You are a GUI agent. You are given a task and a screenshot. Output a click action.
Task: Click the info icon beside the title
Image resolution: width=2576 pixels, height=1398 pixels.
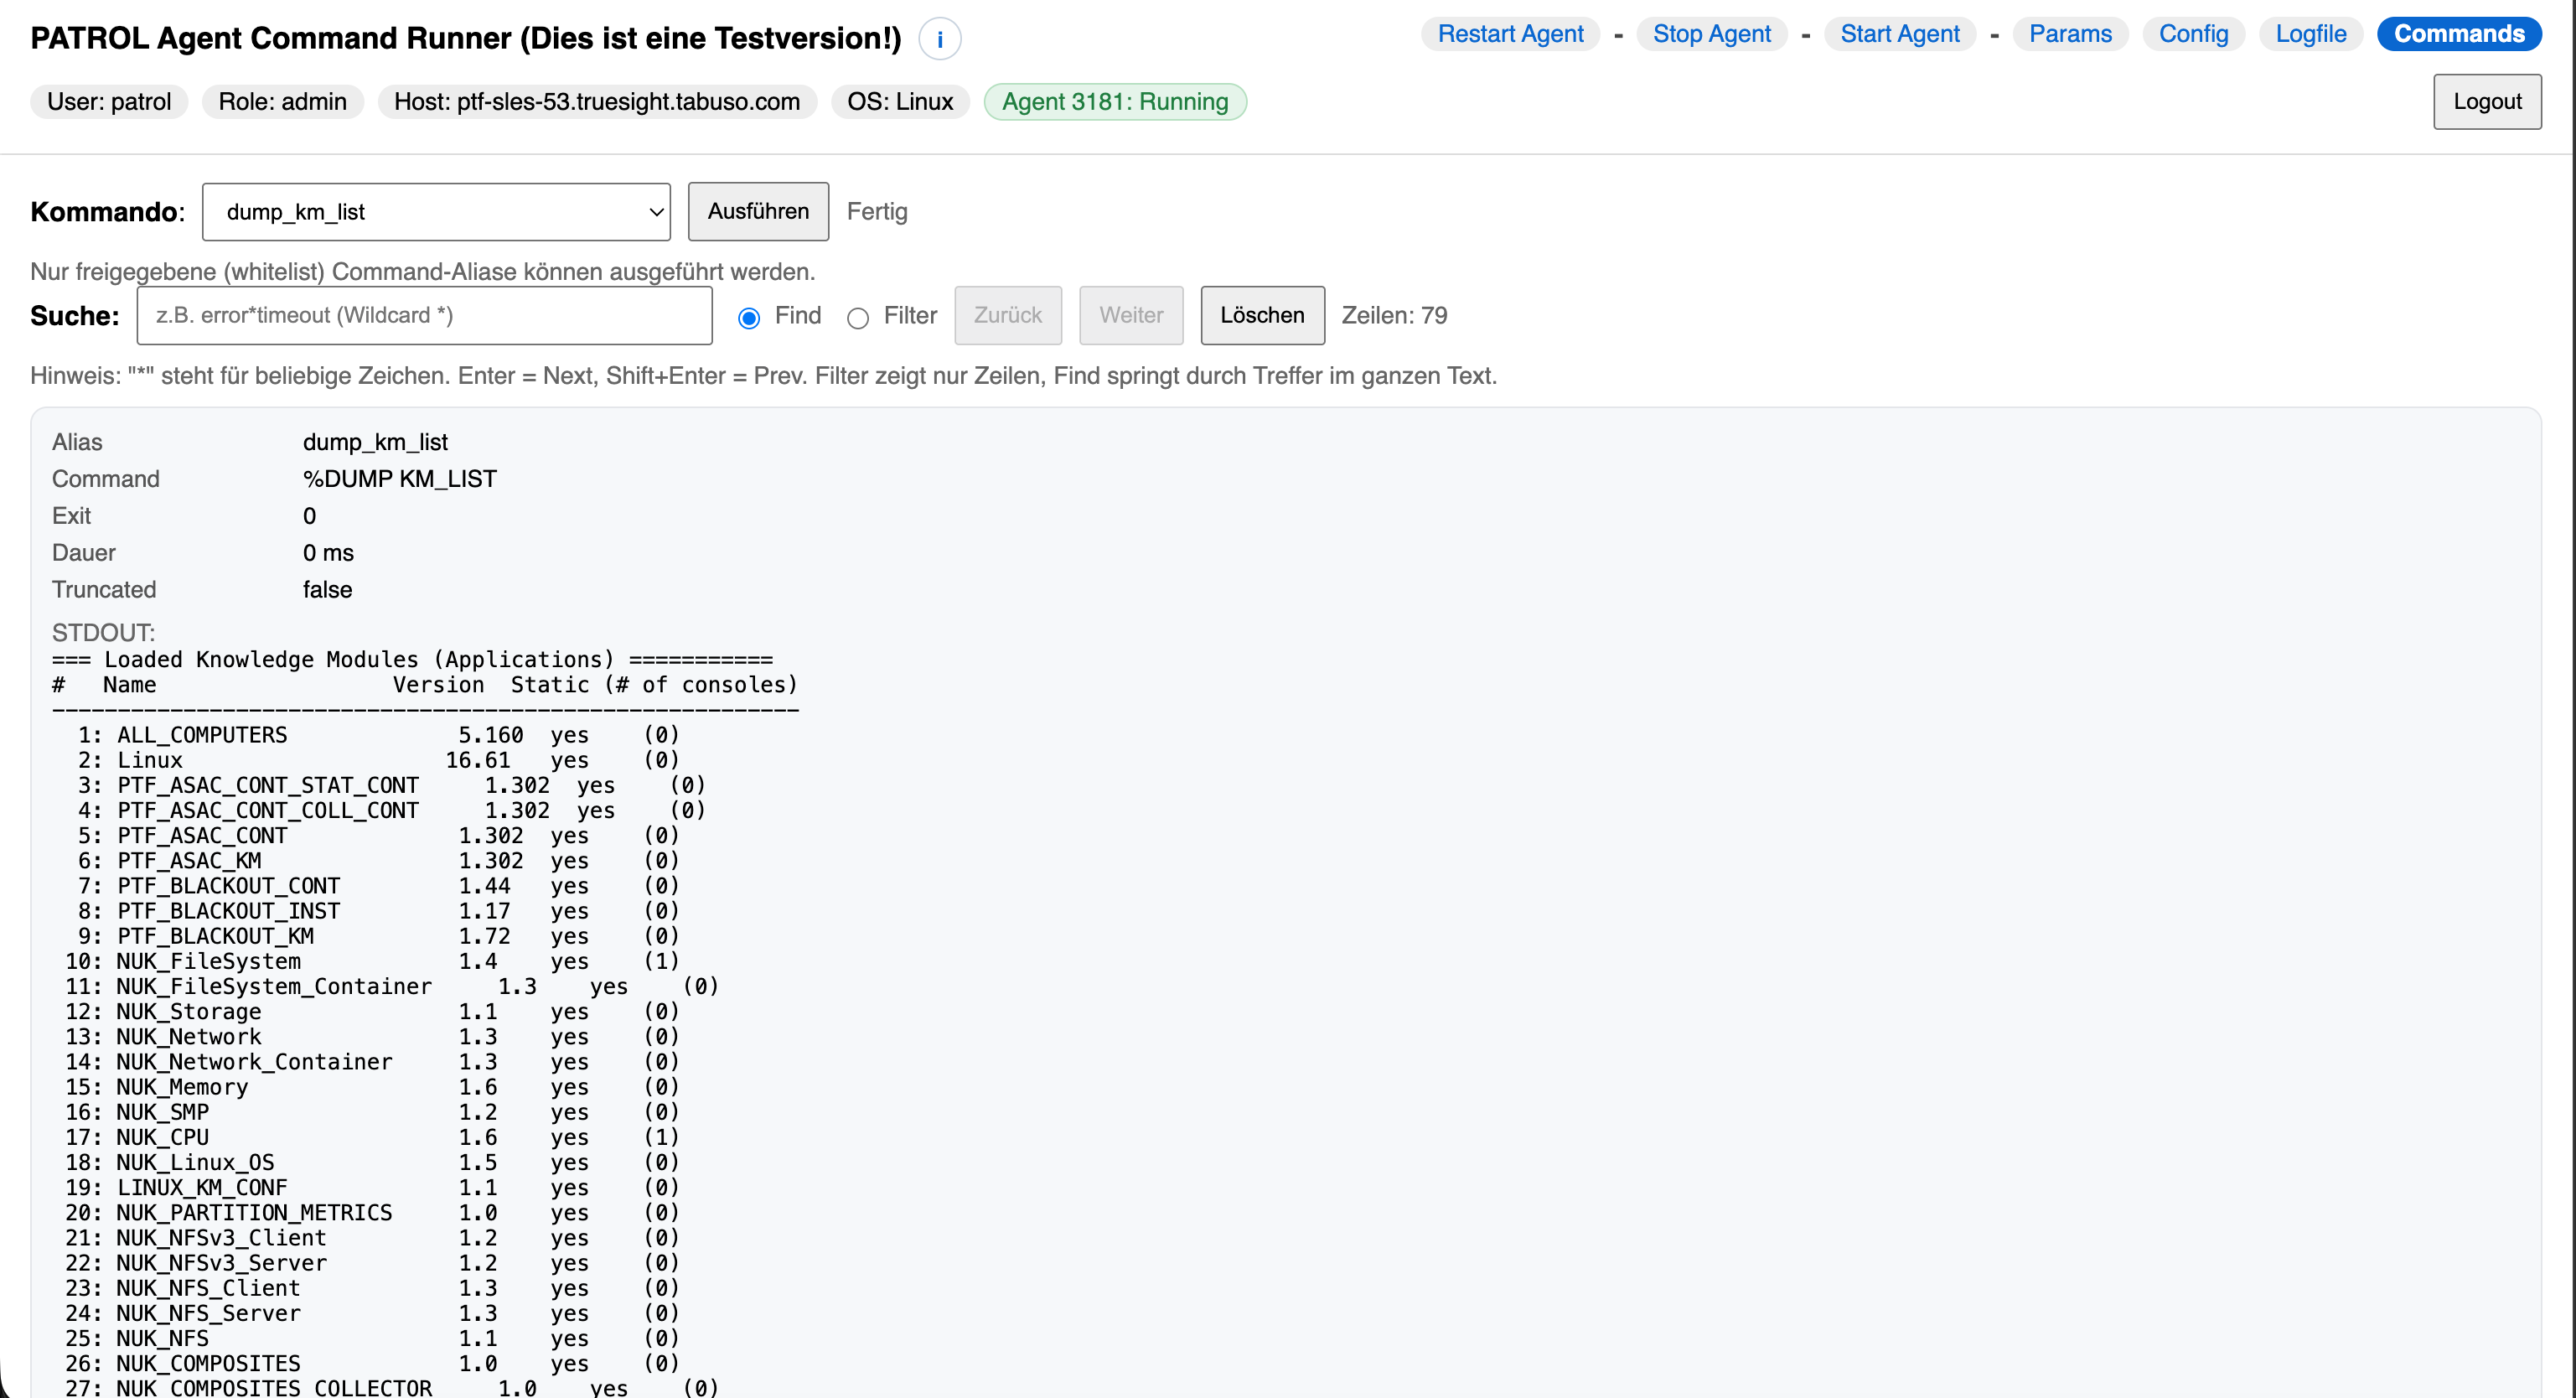coord(939,39)
